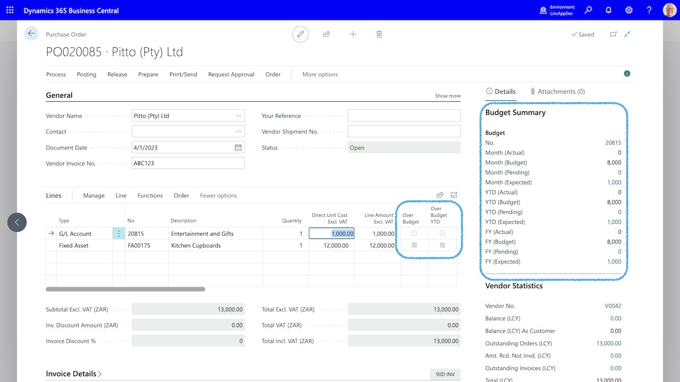Toggle Over Budget YTD checkbox for Fixed Asset line
This screenshot has width=680, height=382.
coord(442,245)
